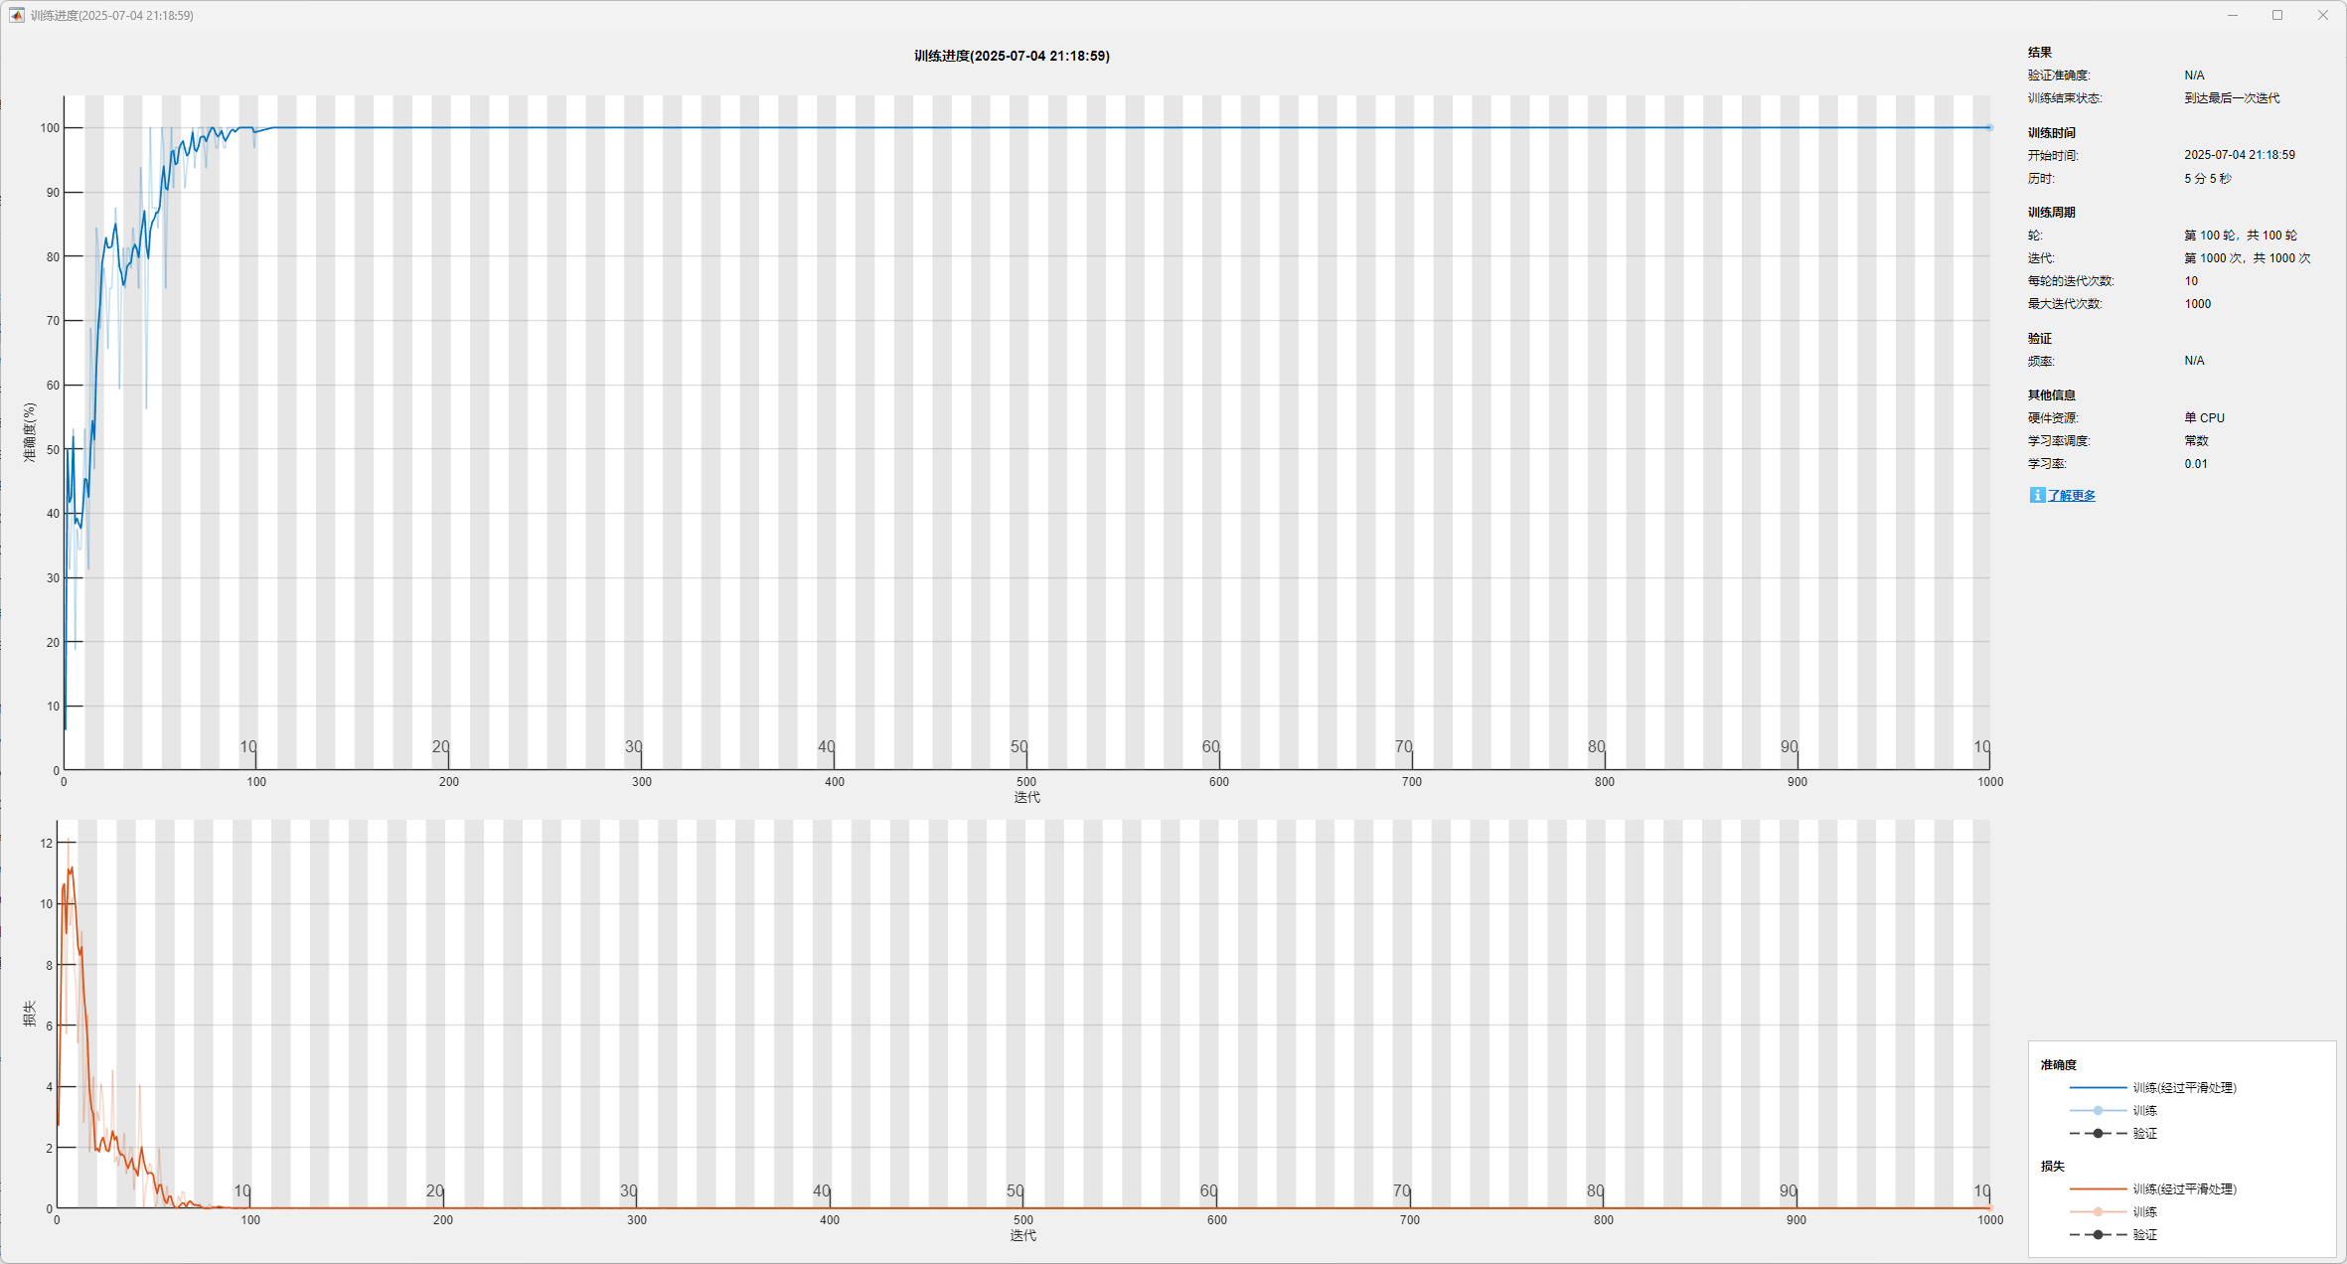This screenshot has height=1264, width=2347.
Task: Minimize the training progress window
Action: (2232, 15)
